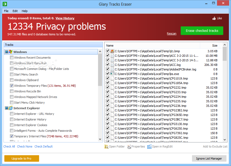Click the Erase checked tracks button

click(x=202, y=31)
